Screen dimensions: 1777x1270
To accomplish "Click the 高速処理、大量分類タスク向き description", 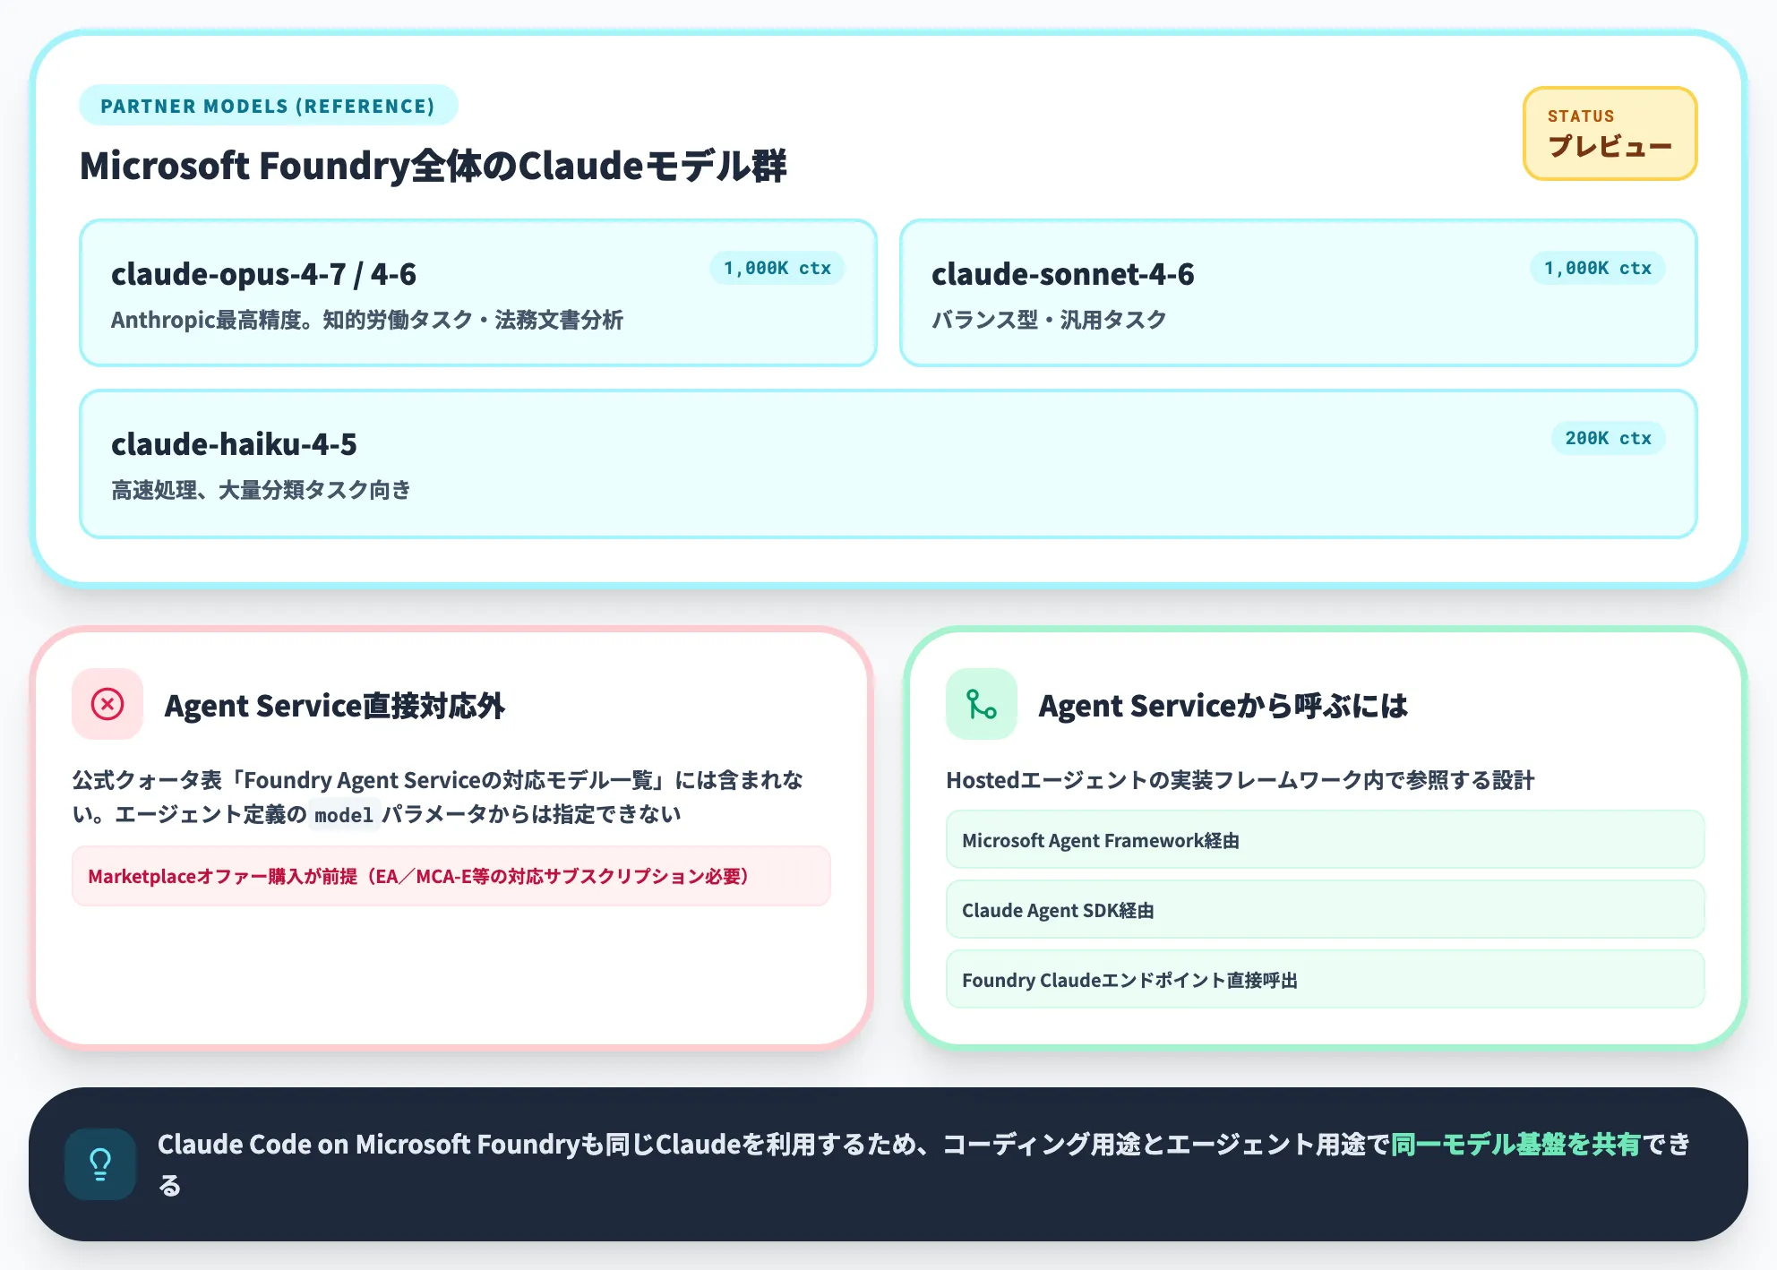I will (261, 490).
